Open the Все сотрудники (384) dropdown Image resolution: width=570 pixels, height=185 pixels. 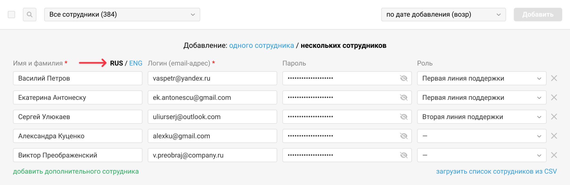[x=122, y=14]
